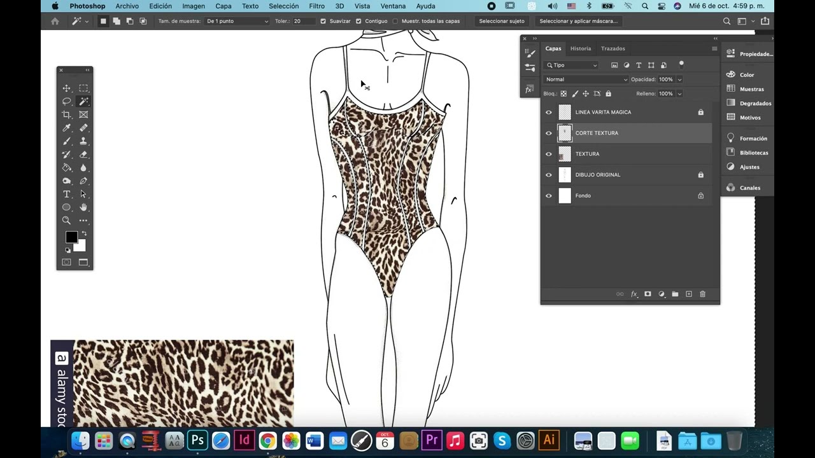Select the Pen tool
815x458 pixels.
point(83,181)
